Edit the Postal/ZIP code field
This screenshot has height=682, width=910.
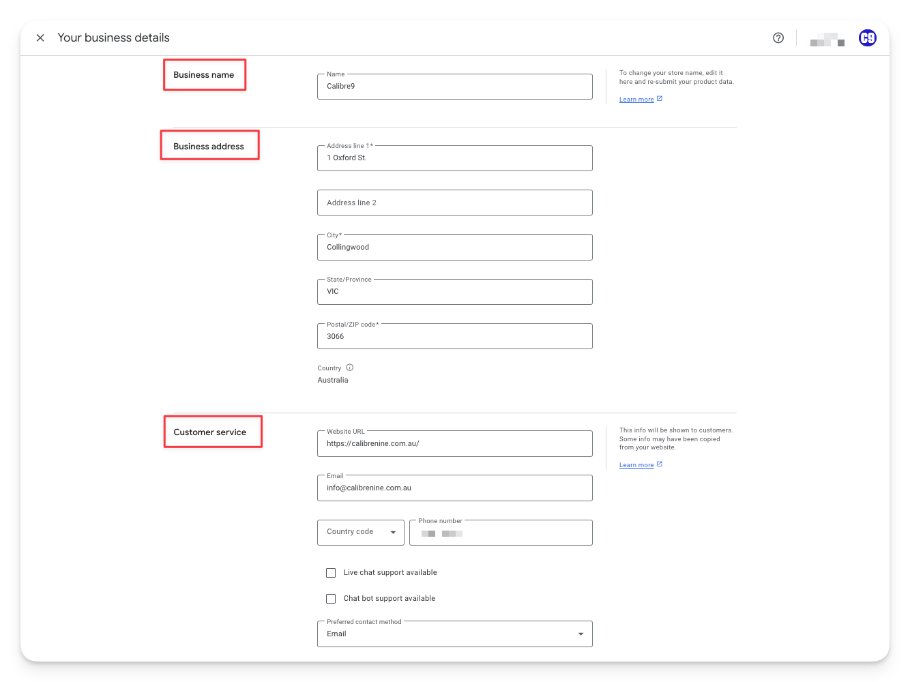454,336
